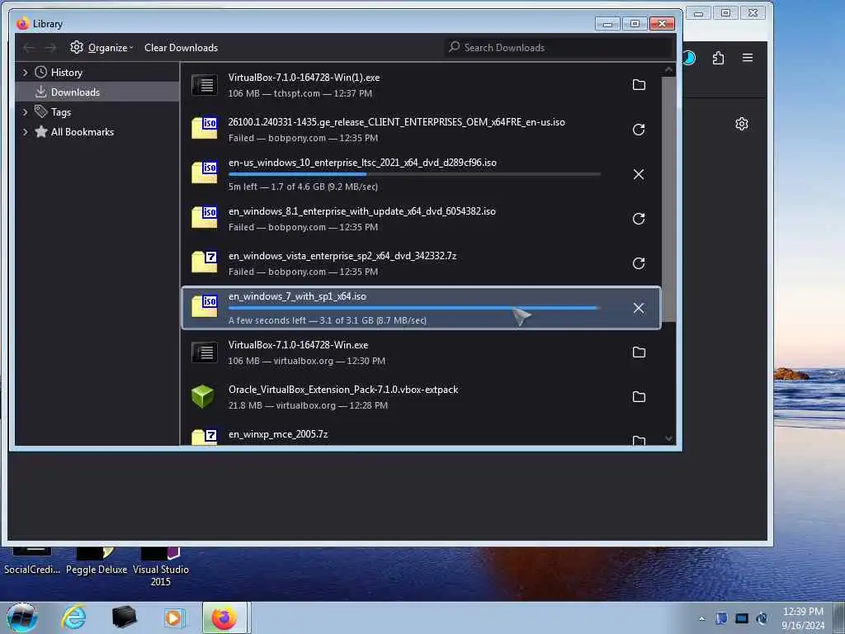Go forward in the Library window
This screenshot has height=634, width=845.
(50, 48)
